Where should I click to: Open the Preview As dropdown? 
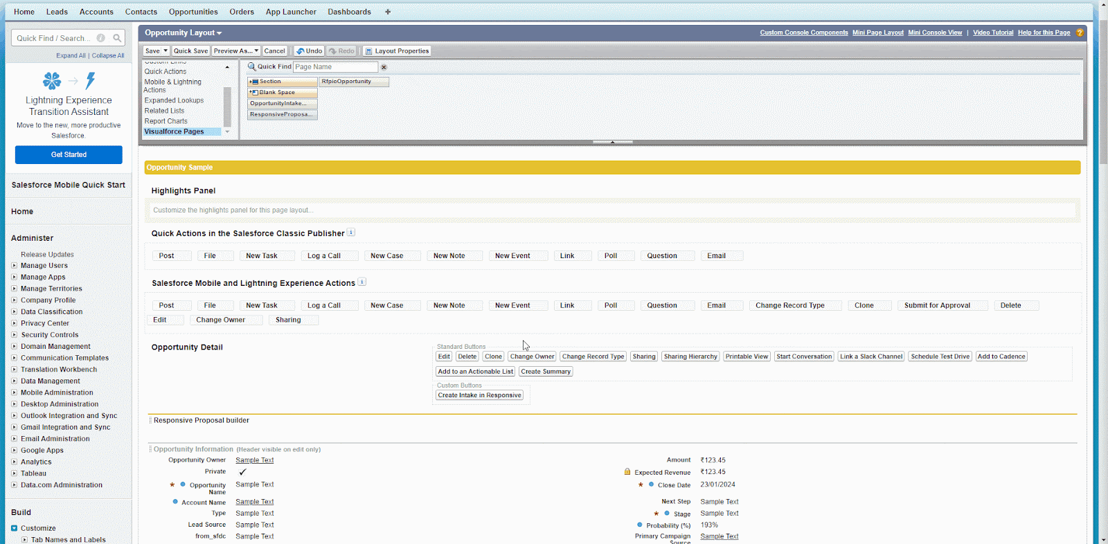(x=236, y=51)
